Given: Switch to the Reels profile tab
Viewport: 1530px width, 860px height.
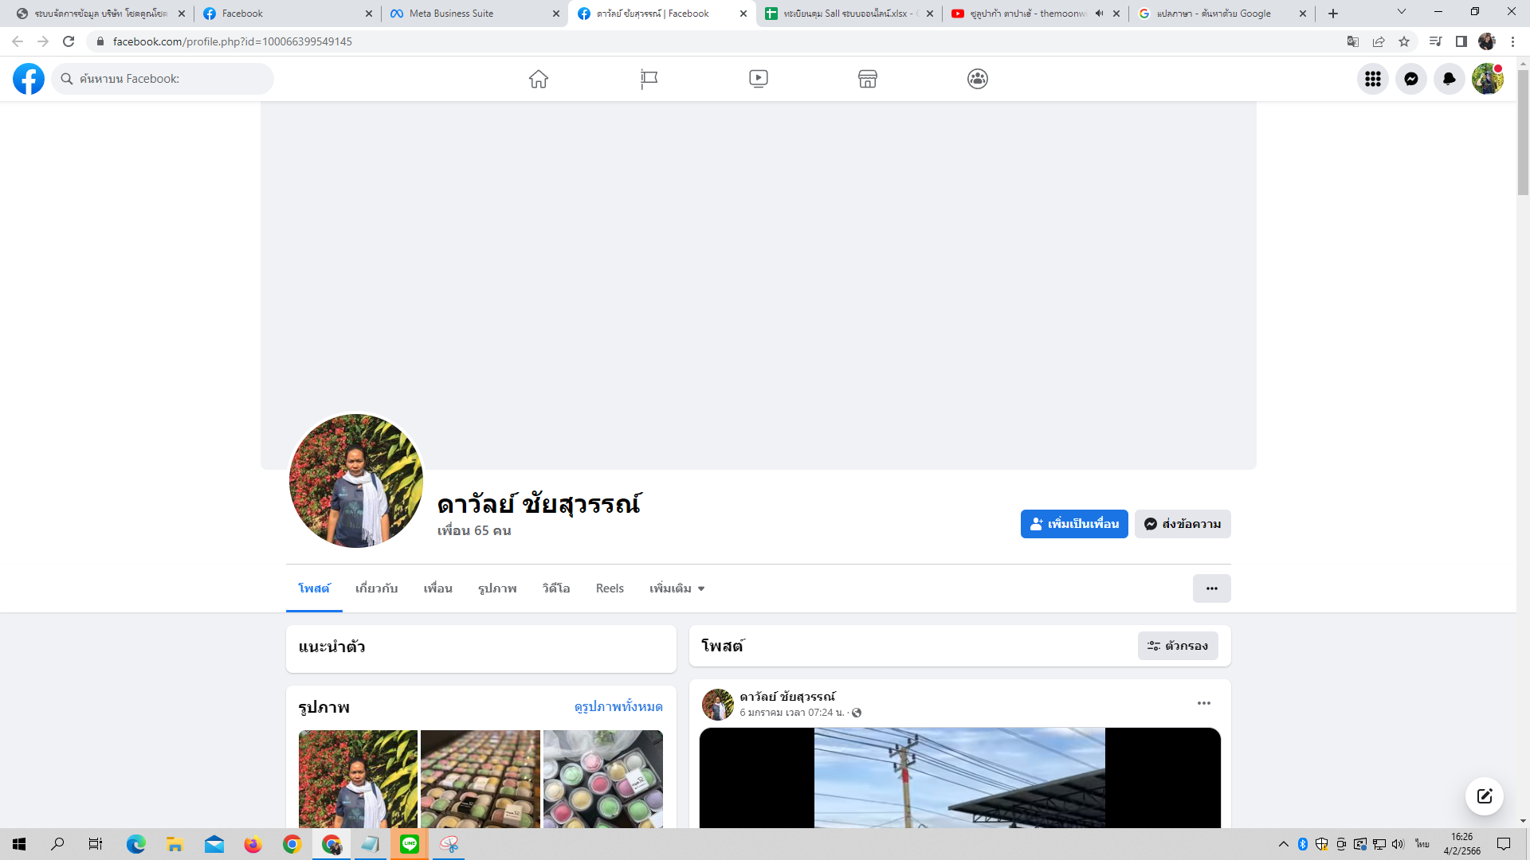Looking at the screenshot, I should click(610, 588).
